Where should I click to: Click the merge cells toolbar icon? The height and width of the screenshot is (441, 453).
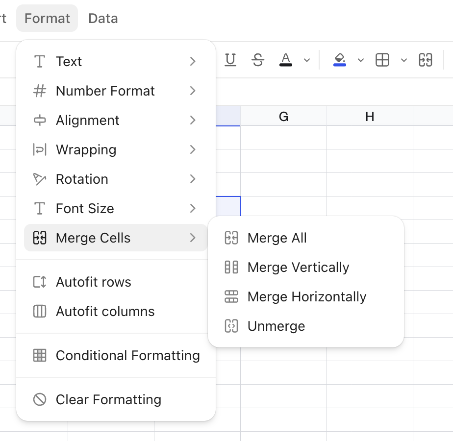(425, 60)
